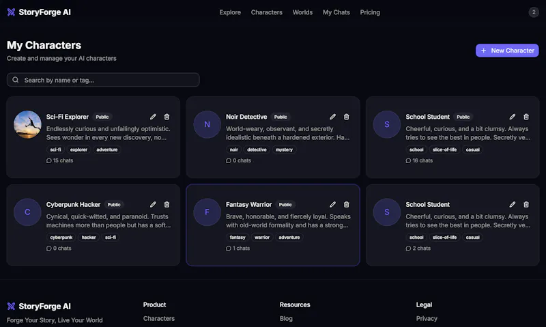This screenshot has width=546, height=327.
Task: Click the footer Legal heading
Action: [424, 304]
